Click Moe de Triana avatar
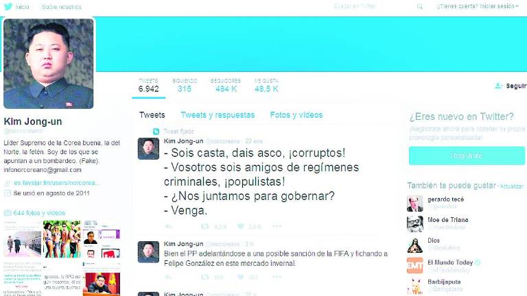This screenshot has height=296, width=527. point(414,224)
